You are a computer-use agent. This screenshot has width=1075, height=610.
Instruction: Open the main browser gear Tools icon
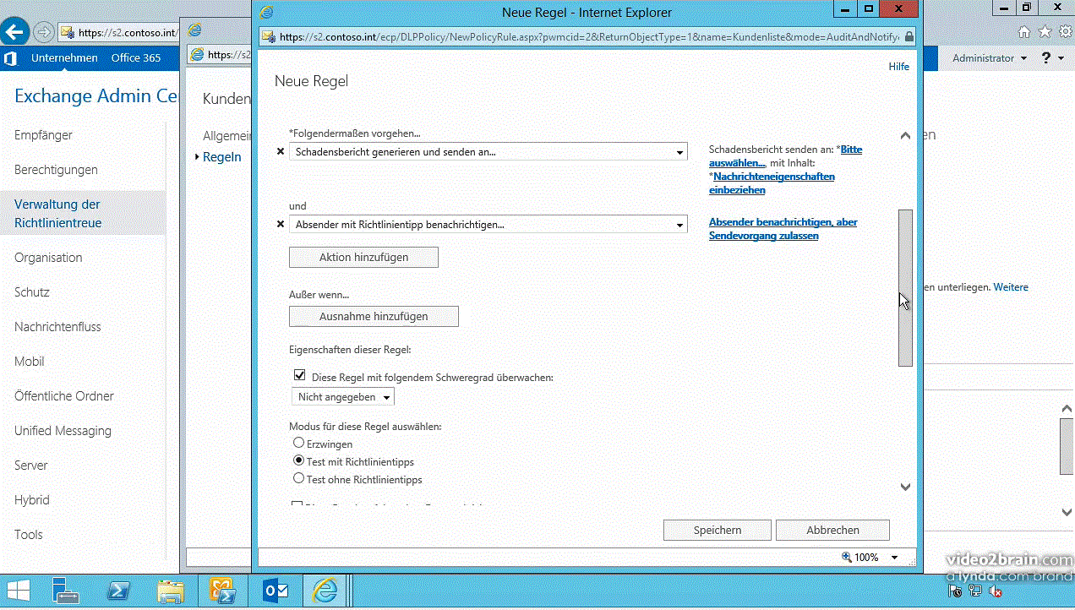(x=1064, y=32)
